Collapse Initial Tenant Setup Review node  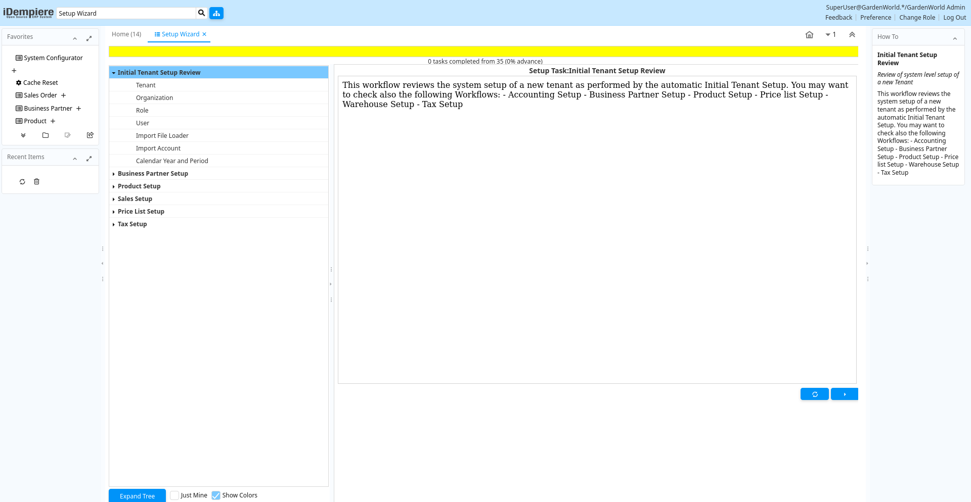(x=114, y=73)
